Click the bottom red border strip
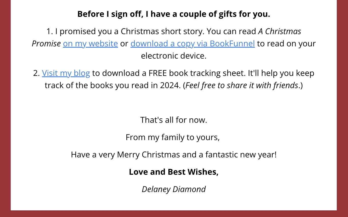Viewport: 348px width, 217px height. [x=174, y=214]
